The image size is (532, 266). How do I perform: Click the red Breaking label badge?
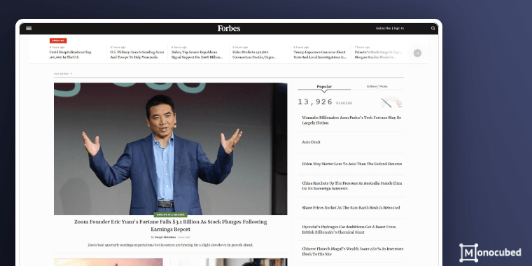point(58,41)
